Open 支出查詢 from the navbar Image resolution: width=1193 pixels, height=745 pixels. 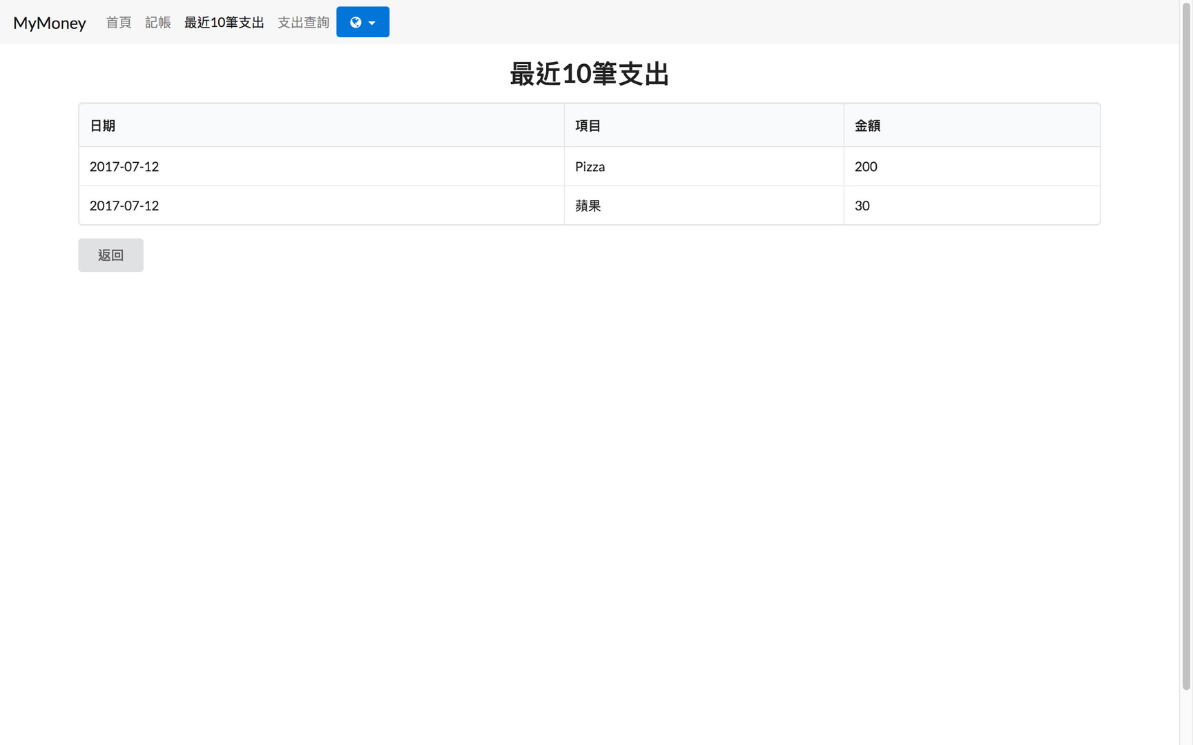point(303,23)
